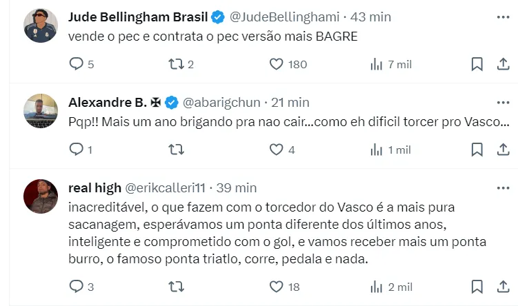Image resolution: width=518 pixels, height=306 pixels.
Task: Like the tweet with 180 likes
Action: tap(277, 64)
